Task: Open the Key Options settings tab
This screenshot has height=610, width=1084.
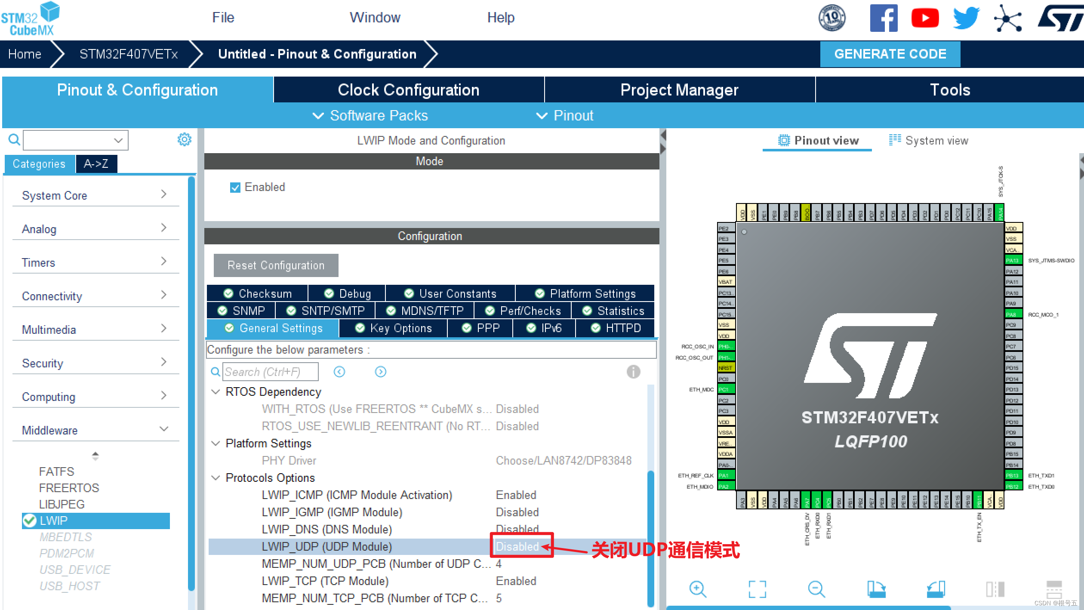Action: tap(393, 328)
